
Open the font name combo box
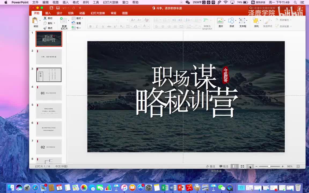[103, 20]
